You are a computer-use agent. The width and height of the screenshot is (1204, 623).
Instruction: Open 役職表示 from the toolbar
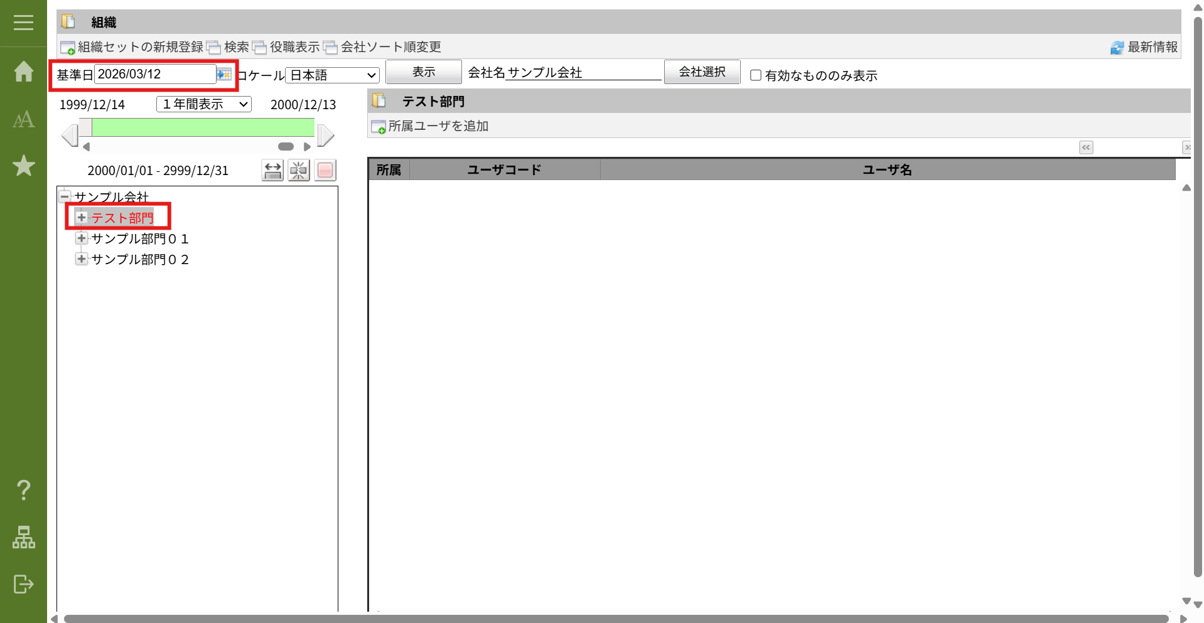click(287, 47)
